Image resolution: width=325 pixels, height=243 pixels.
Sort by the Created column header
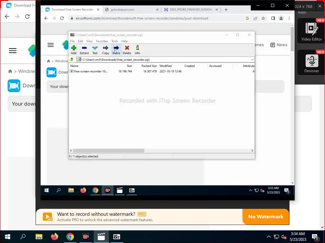pos(189,66)
